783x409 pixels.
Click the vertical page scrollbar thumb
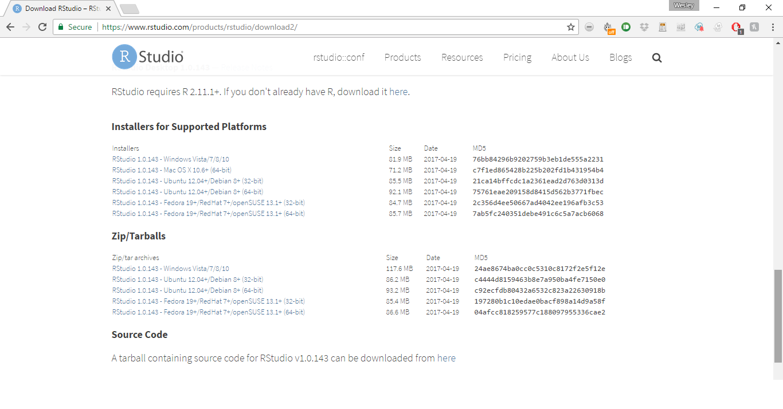(x=778, y=315)
